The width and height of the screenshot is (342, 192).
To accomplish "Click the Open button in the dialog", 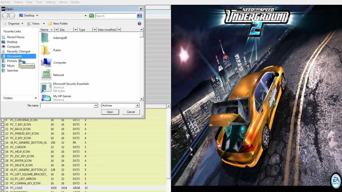I will pyautogui.click(x=110, y=112).
